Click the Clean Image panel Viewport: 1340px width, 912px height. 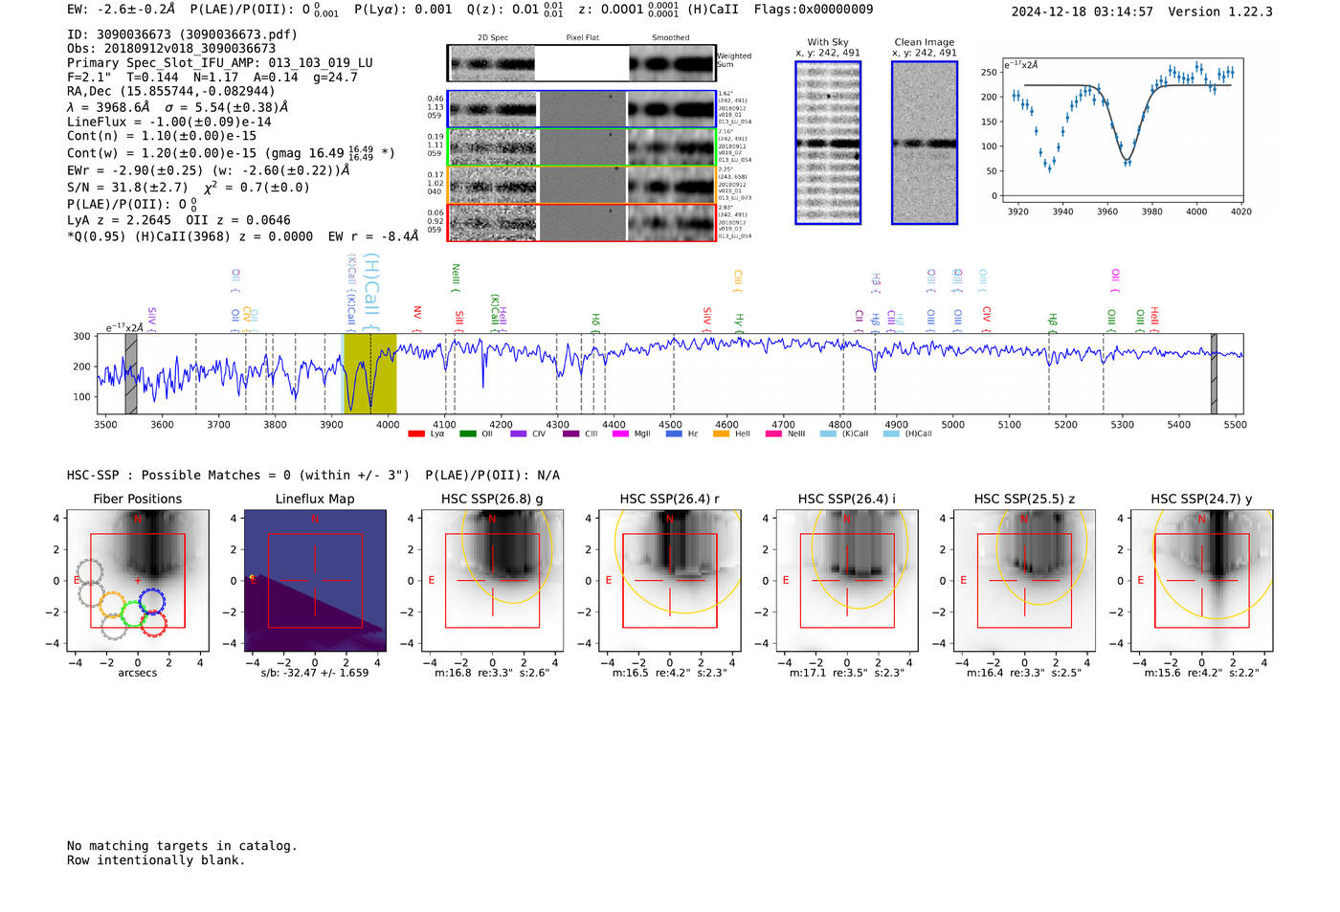(925, 143)
